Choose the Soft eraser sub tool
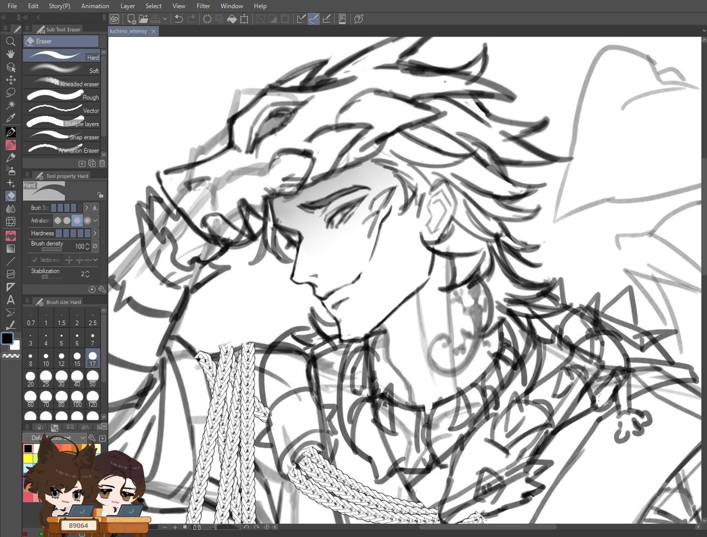Viewport: 707px width, 537px height. tap(61, 68)
